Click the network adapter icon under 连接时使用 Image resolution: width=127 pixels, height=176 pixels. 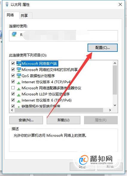[x=14, y=34]
